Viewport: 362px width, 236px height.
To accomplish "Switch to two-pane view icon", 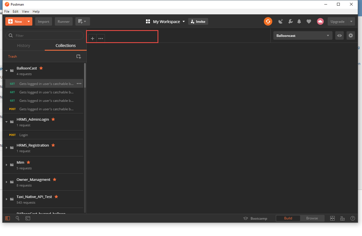I will click(x=332, y=218).
